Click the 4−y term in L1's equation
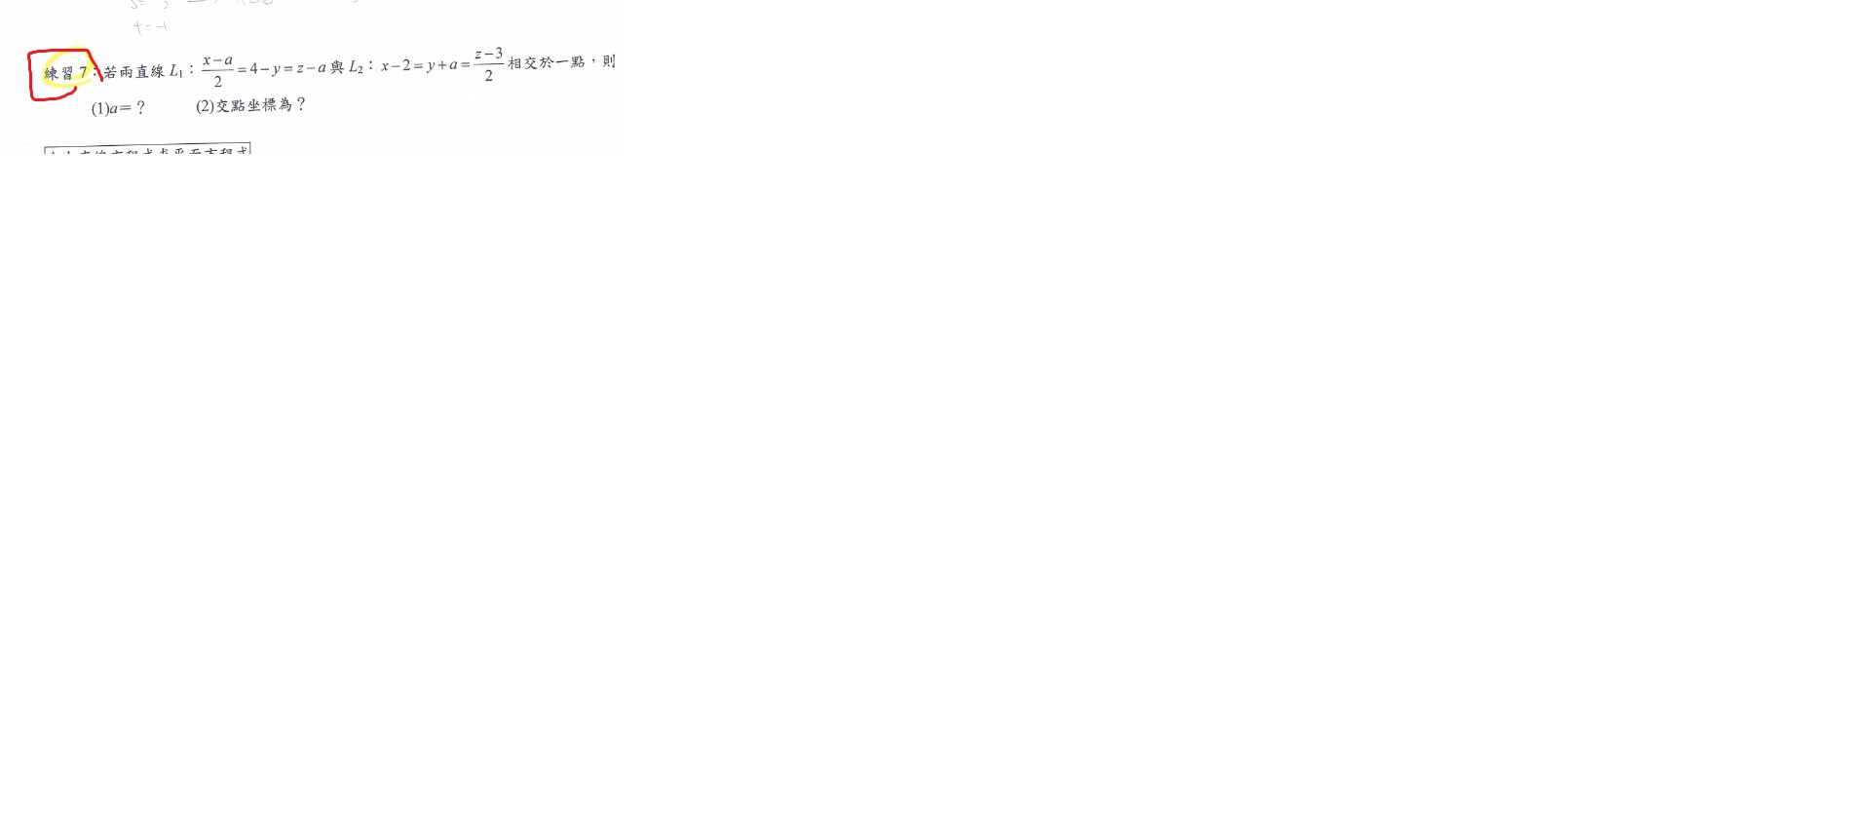The width and height of the screenshot is (1859, 834). pos(264,69)
